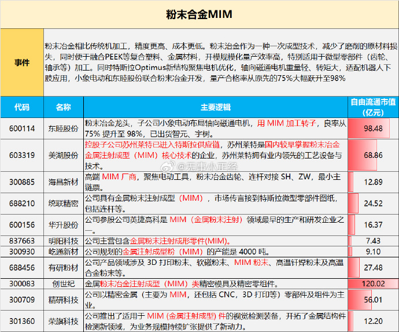The image size is (399, 332).
Task: Click 统联精密 logic about 特斯拉微型零部件图纸
Action: pos(211,204)
